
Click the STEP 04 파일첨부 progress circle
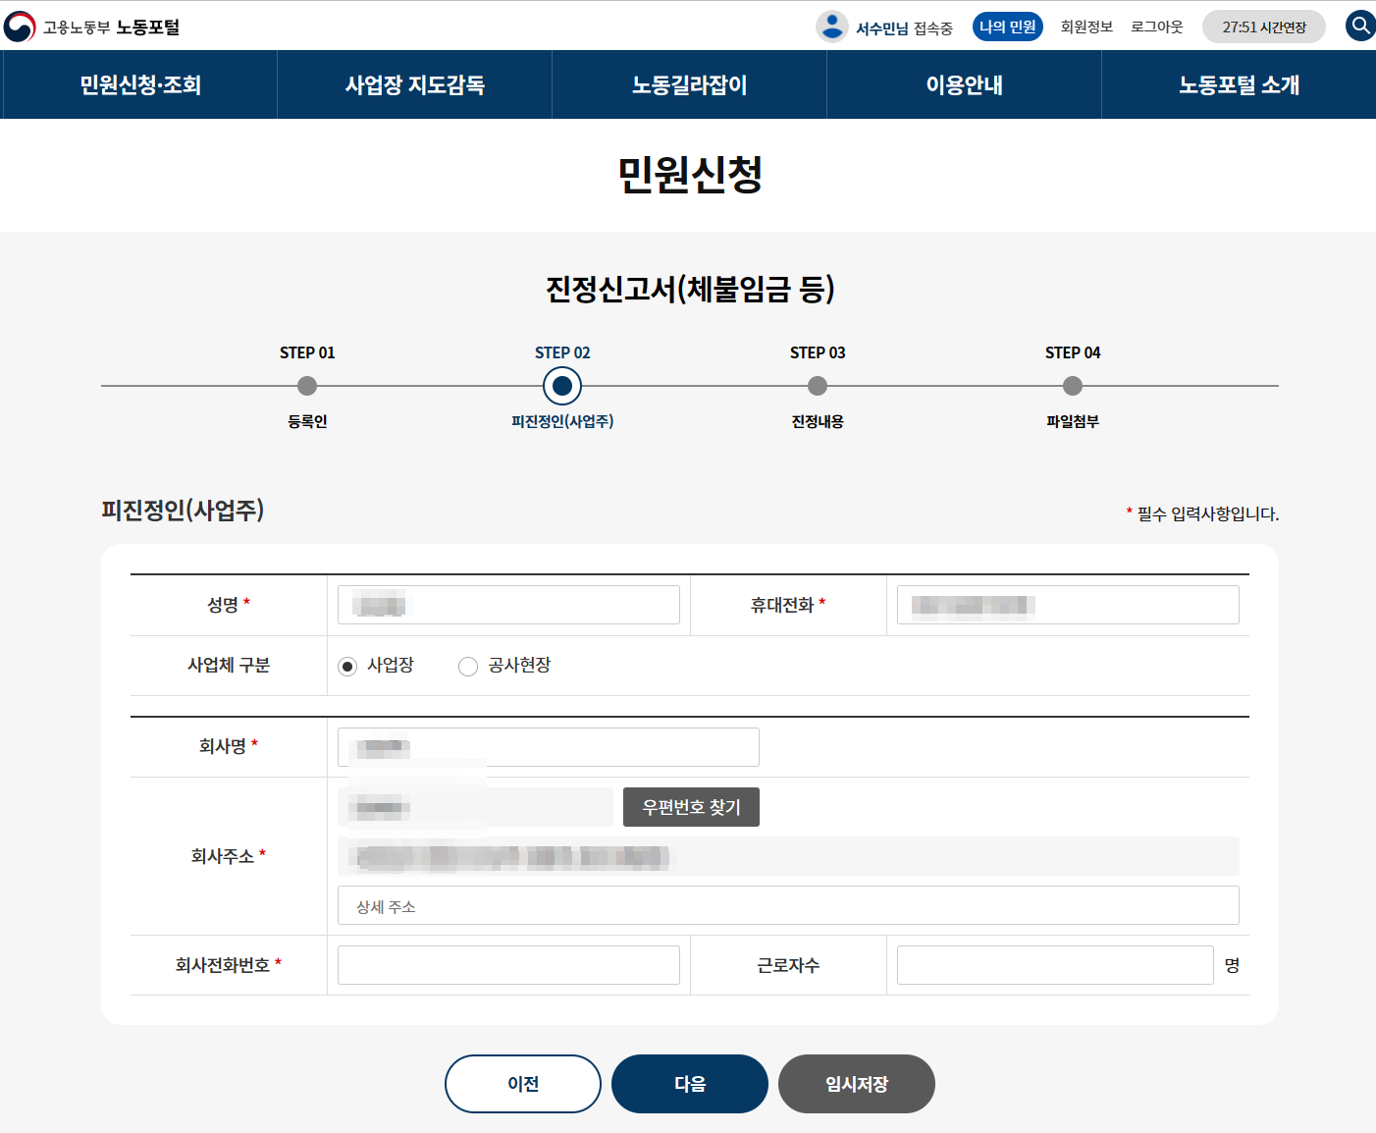point(1073,387)
